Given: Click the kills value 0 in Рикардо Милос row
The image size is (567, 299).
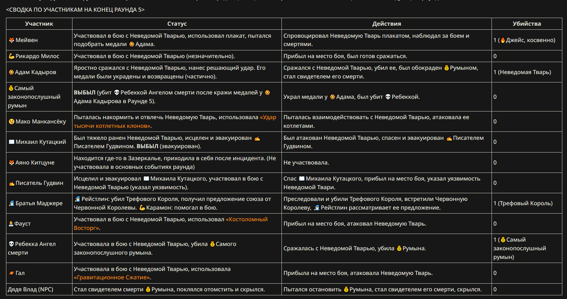Looking at the screenshot, I should tap(495, 56).
